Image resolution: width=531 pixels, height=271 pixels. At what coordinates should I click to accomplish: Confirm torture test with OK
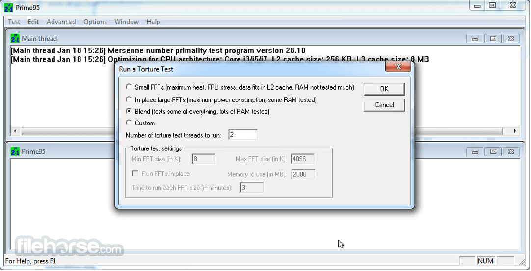[x=384, y=89]
